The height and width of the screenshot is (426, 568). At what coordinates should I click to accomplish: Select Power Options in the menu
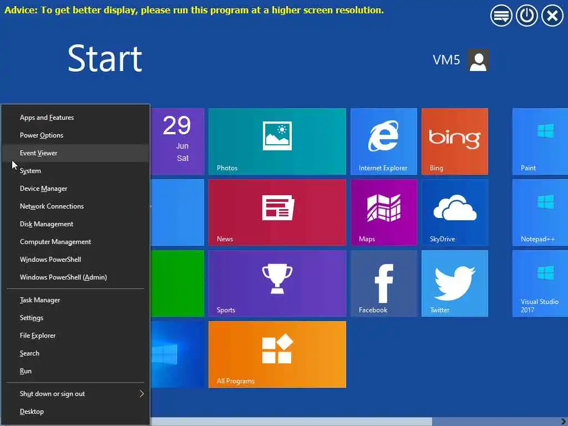click(75, 135)
